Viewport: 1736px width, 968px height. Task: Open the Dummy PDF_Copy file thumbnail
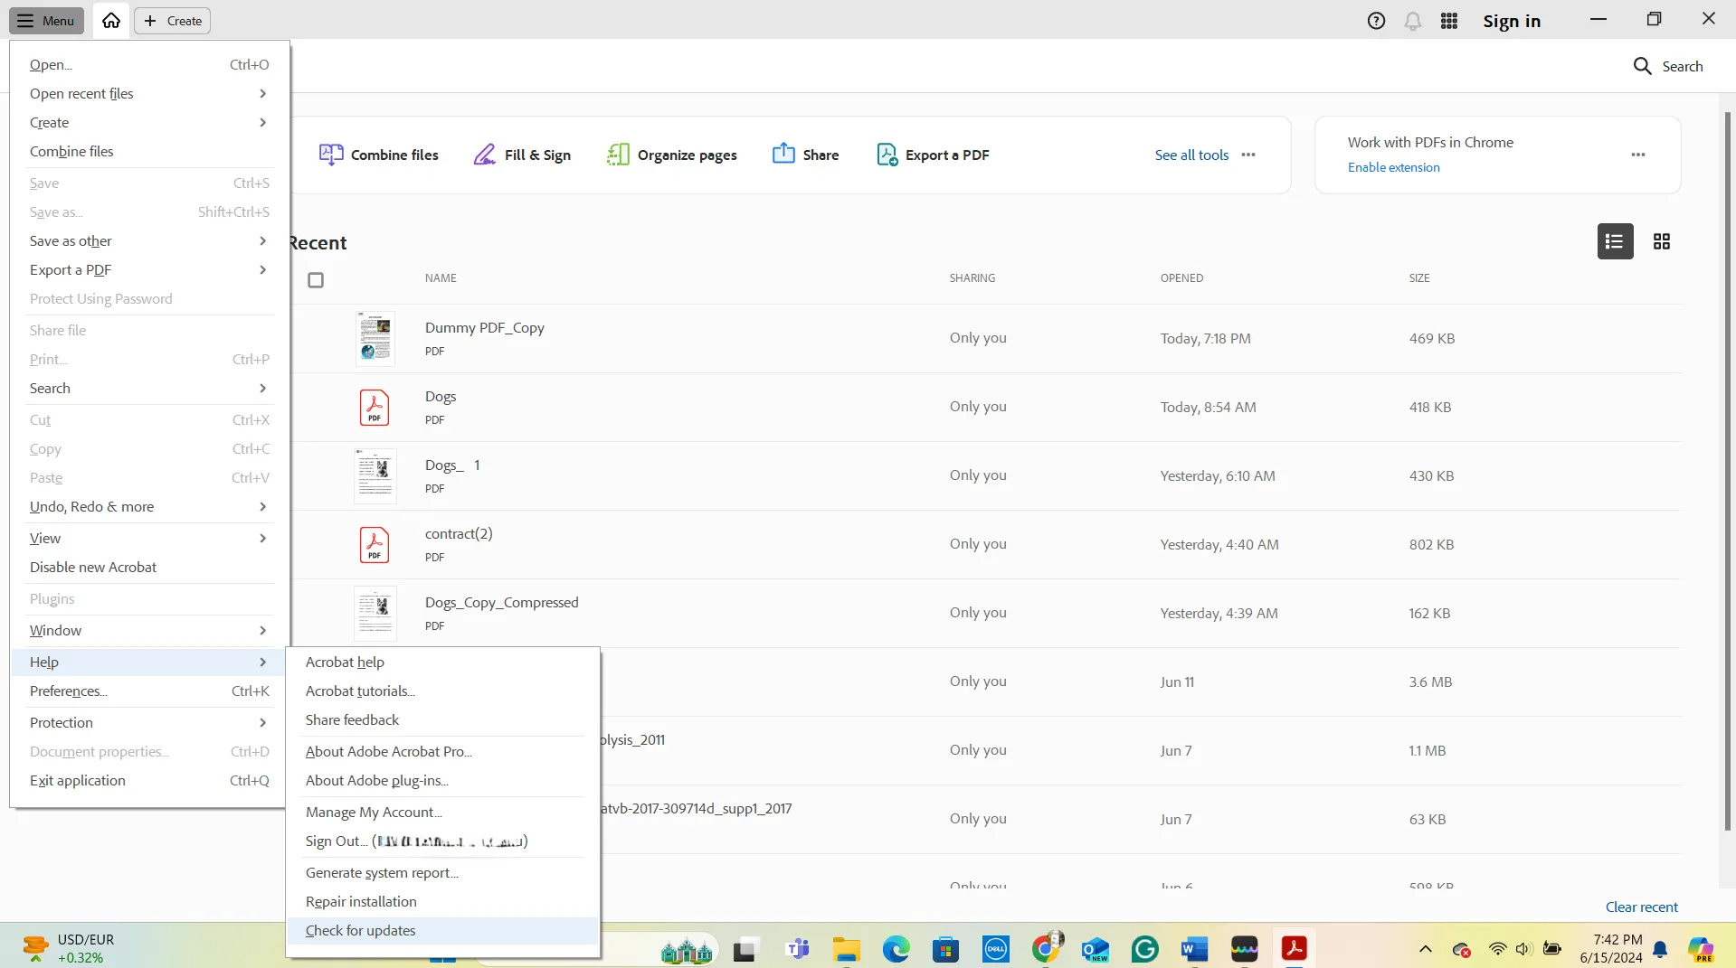click(375, 338)
